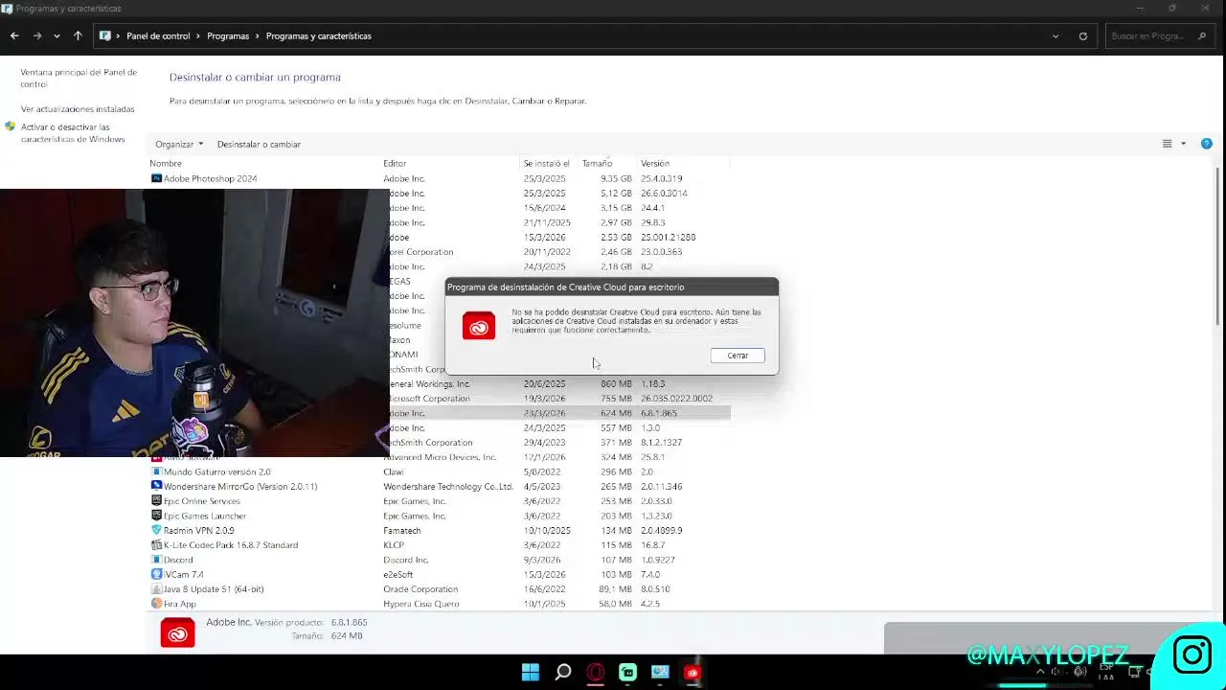This screenshot has height=690, width=1226.
Task: Open green app icon on taskbar
Action: pos(627,672)
